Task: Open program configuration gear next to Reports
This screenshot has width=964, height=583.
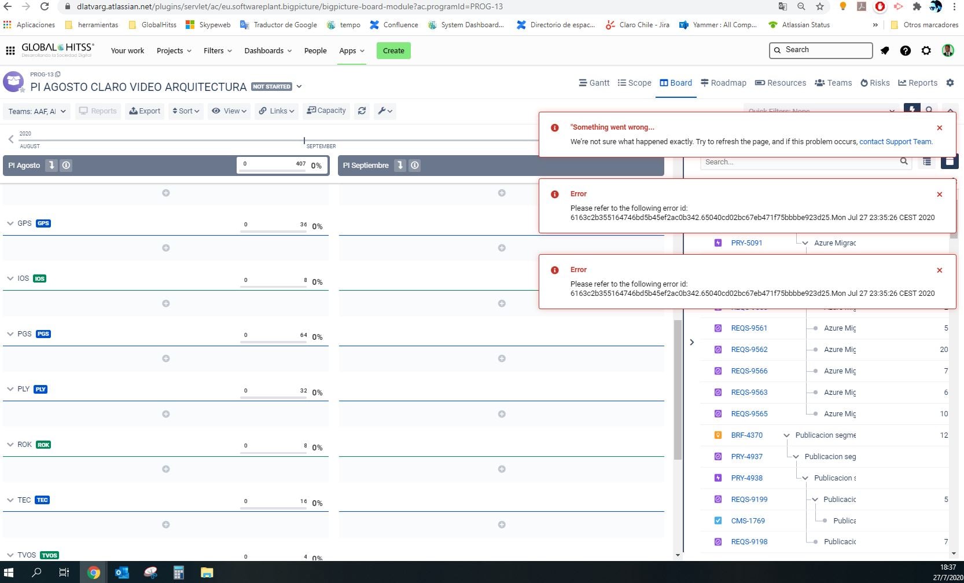Action: click(x=950, y=83)
